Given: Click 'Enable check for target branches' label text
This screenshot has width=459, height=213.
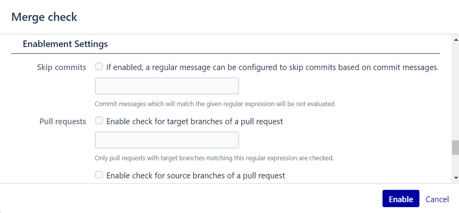Looking at the screenshot, I should coord(195,122).
